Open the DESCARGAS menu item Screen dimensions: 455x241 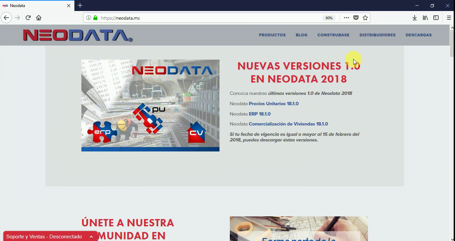coord(419,35)
